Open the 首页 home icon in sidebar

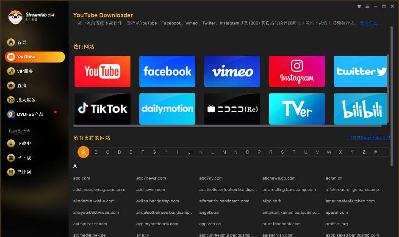11,43
